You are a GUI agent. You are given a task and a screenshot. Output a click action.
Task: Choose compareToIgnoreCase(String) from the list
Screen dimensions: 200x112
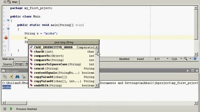[62, 64]
